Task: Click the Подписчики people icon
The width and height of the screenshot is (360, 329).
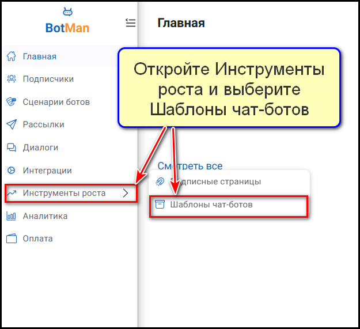Action: (x=10, y=79)
